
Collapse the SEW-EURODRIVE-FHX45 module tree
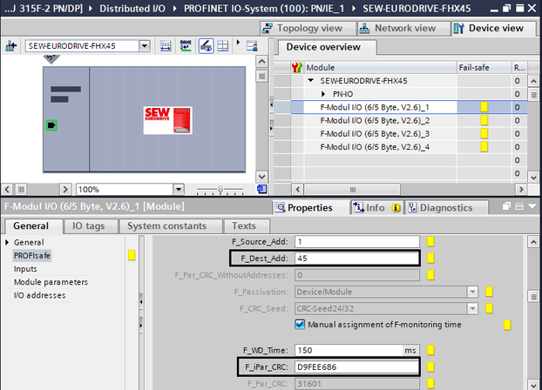pos(312,80)
